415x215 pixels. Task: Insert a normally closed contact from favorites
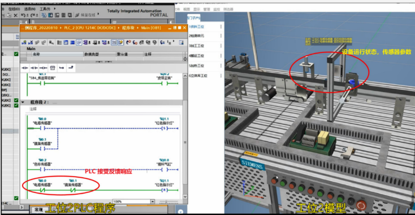pyautogui.click(x=34, y=68)
